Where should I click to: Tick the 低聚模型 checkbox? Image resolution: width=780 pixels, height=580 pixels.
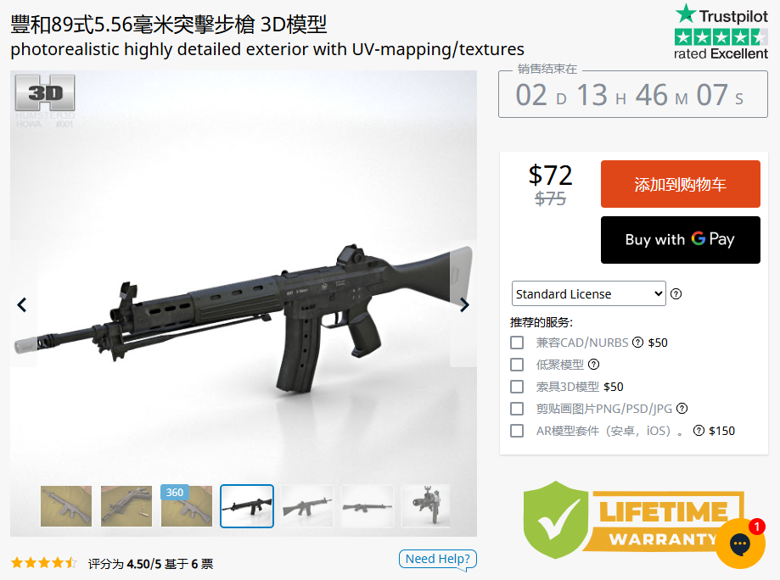pos(518,365)
